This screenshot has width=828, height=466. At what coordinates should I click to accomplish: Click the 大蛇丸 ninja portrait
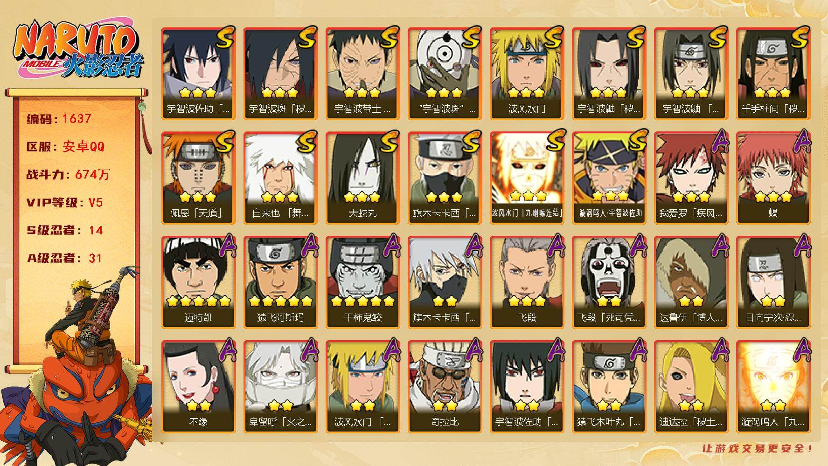click(362, 178)
